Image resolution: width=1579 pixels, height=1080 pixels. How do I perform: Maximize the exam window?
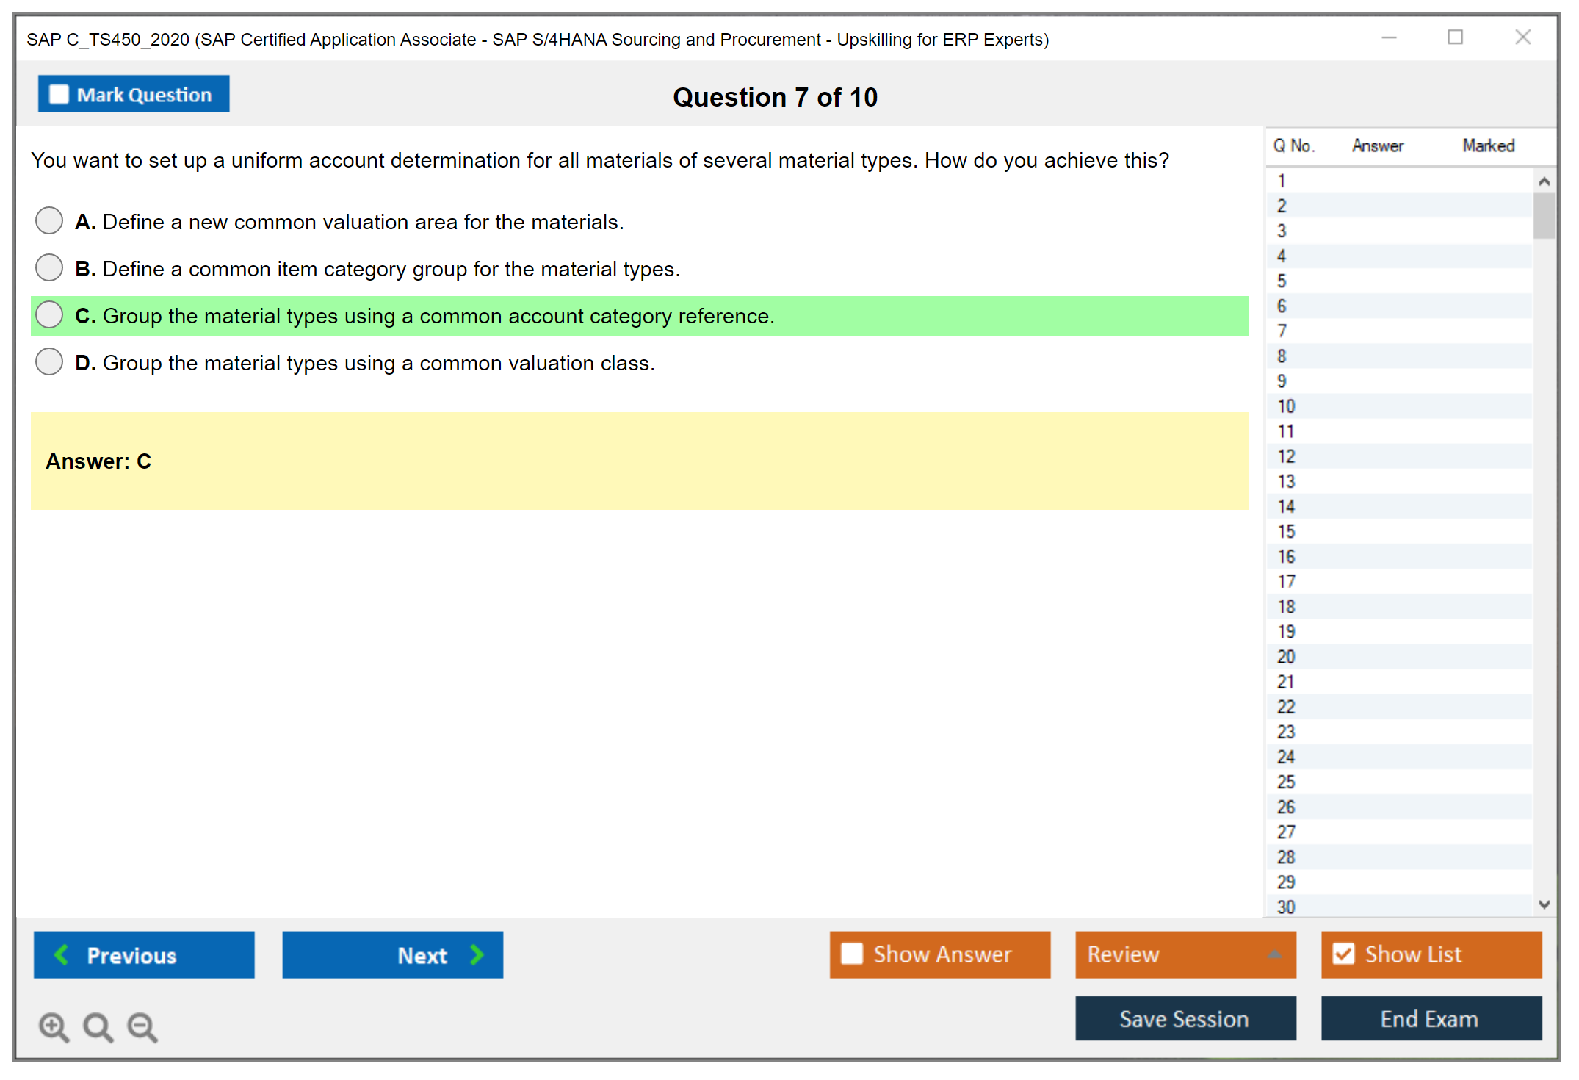[x=1455, y=37]
